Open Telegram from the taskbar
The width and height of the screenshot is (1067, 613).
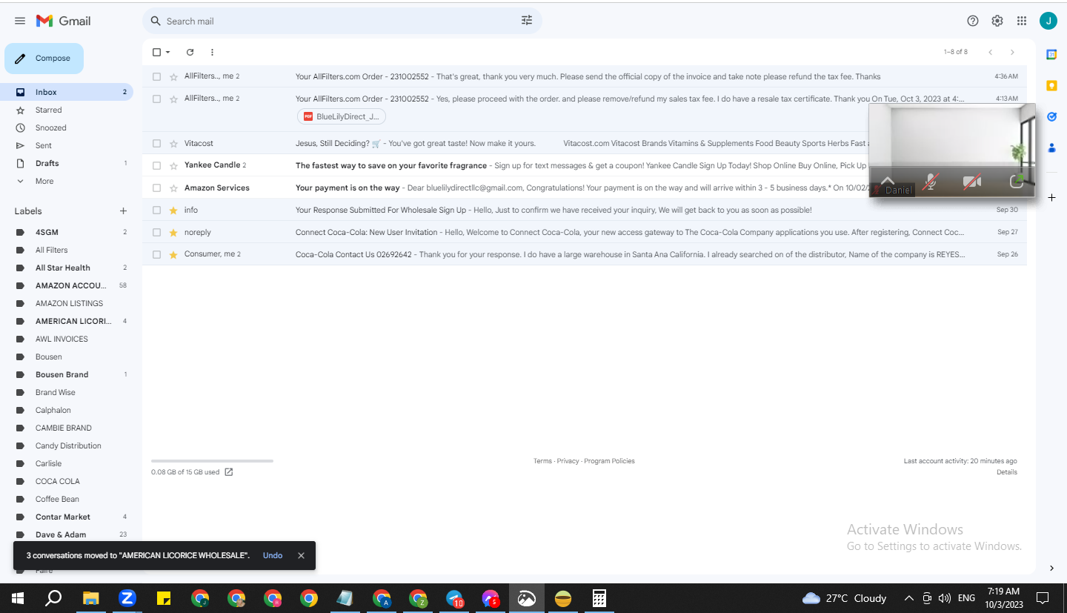click(x=454, y=598)
